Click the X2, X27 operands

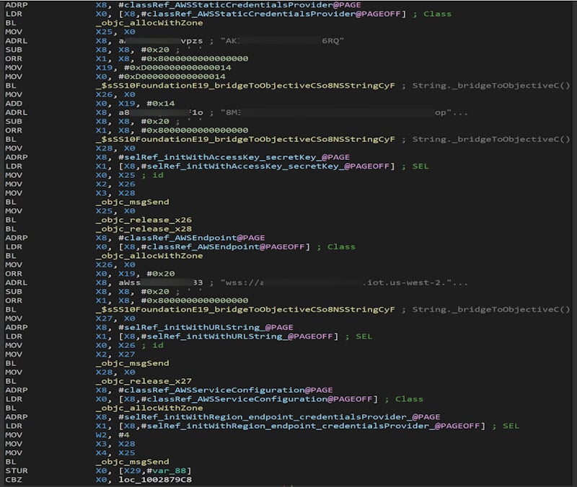point(115,354)
